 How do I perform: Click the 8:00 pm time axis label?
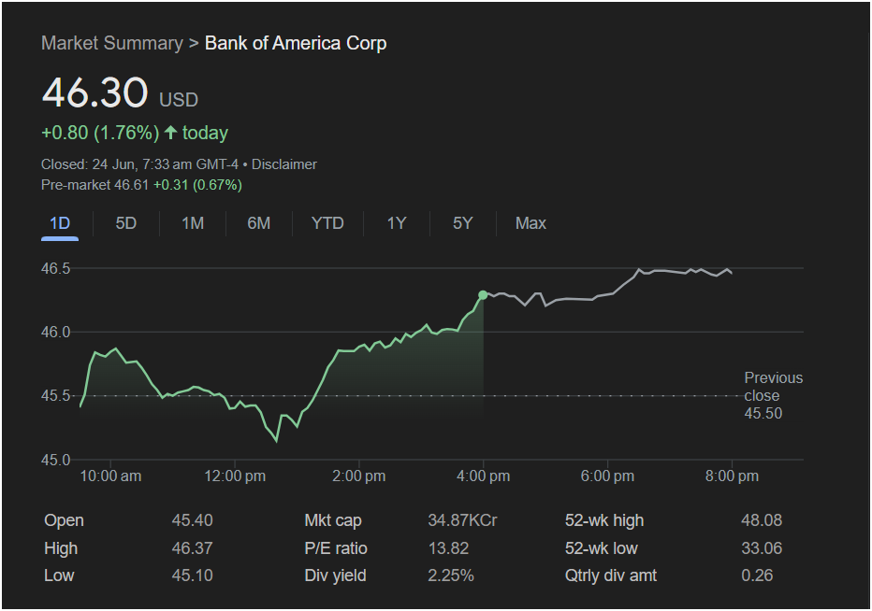click(732, 476)
